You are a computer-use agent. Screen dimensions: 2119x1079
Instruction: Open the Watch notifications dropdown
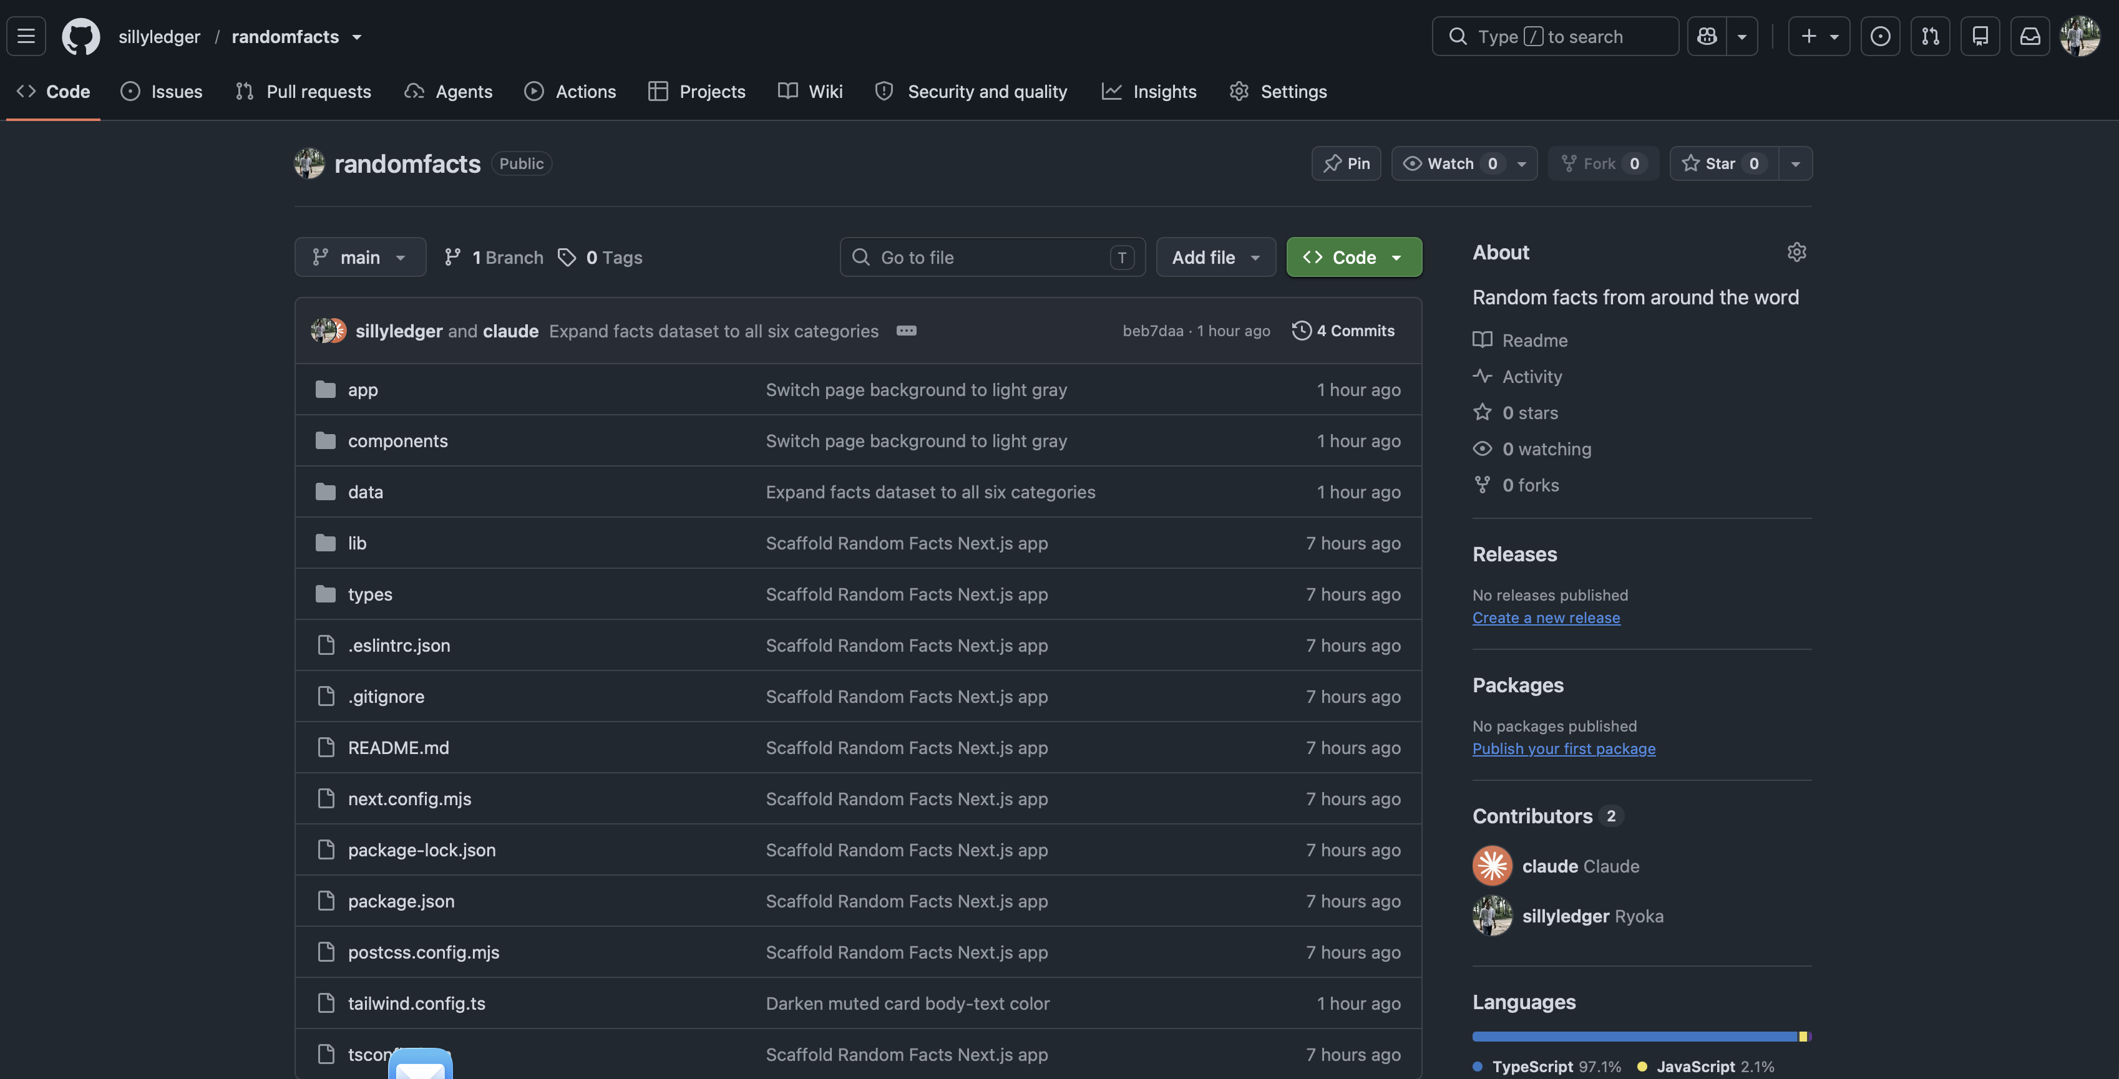(1464, 163)
